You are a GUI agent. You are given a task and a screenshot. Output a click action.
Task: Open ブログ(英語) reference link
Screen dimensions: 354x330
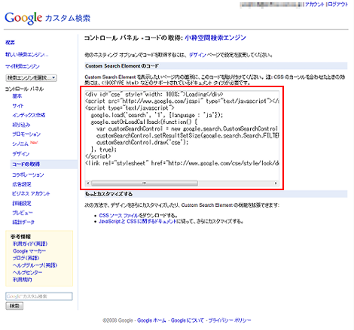coord(26,258)
